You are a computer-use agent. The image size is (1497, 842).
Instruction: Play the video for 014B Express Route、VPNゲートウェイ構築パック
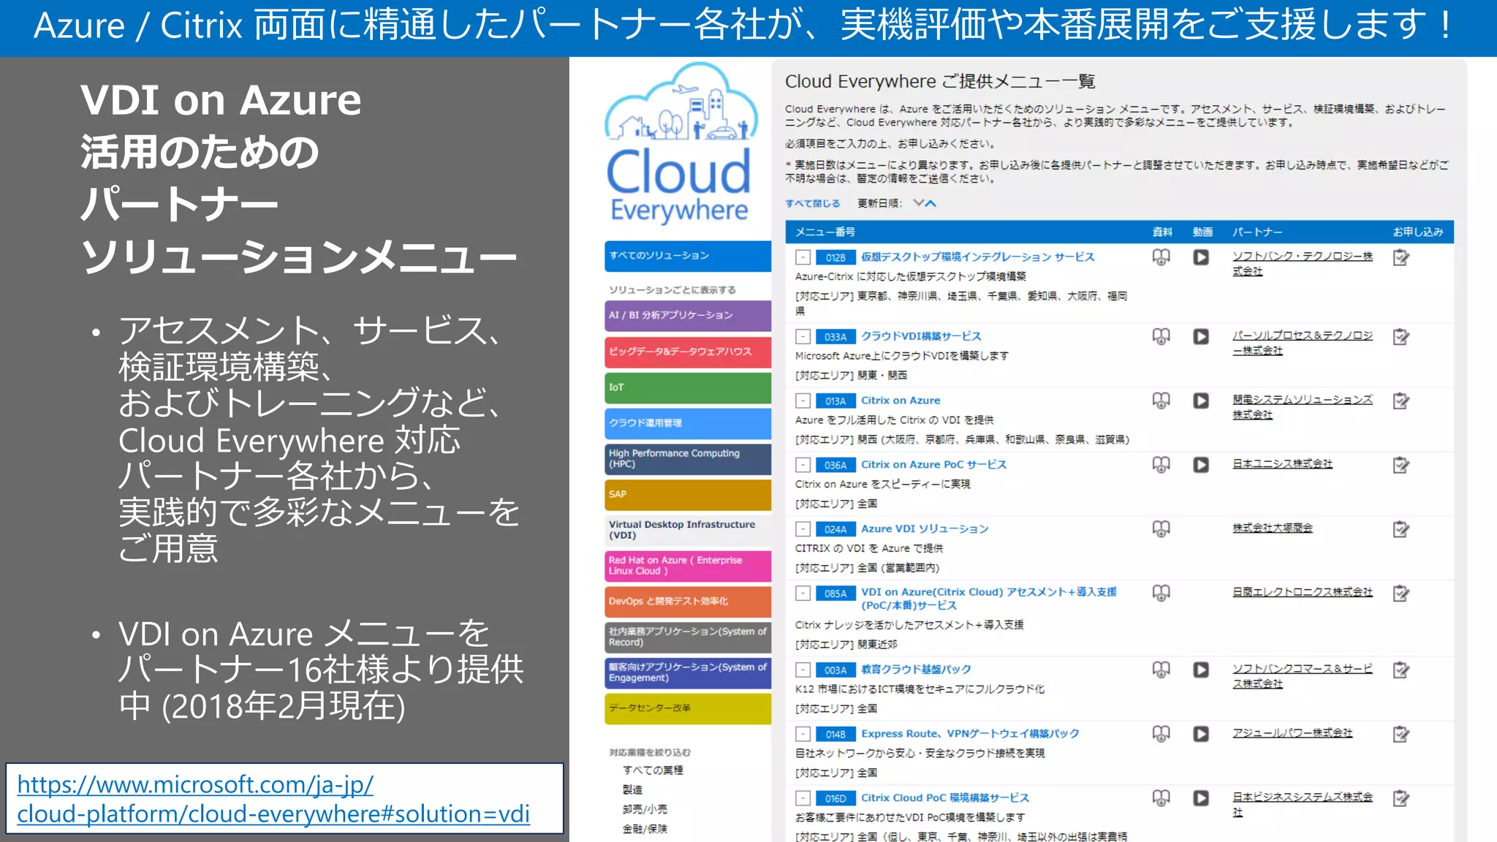pyautogui.click(x=1201, y=734)
